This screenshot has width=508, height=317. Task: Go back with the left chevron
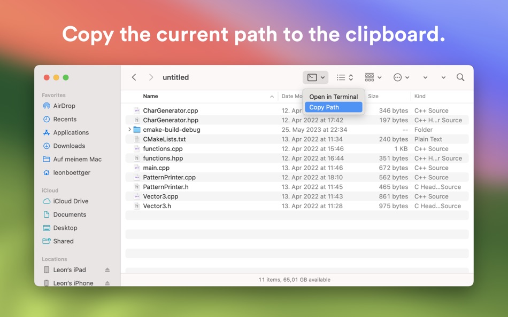point(134,77)
